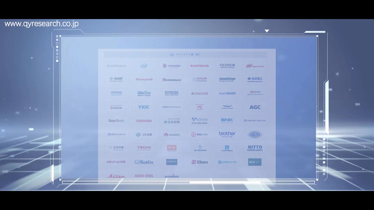Click the BASF logo

(x=116, y=79)
